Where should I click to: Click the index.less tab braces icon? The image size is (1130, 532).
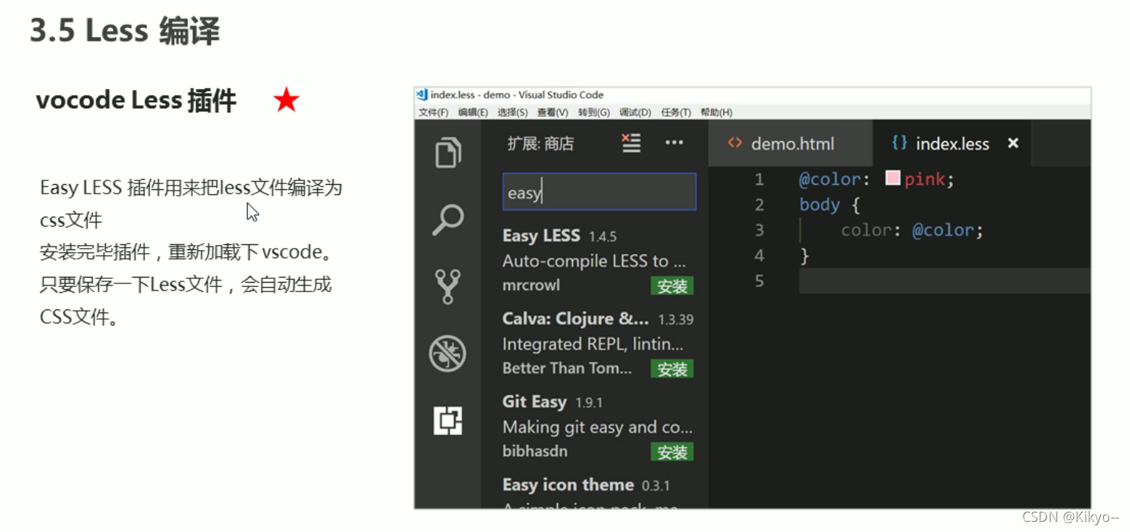point(899,143)
